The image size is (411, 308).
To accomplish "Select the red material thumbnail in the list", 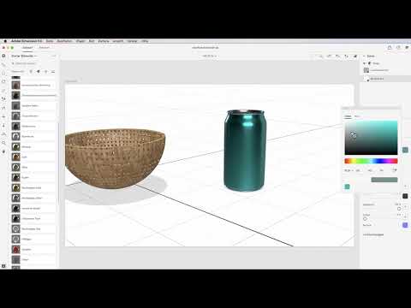I will point(15,250).
